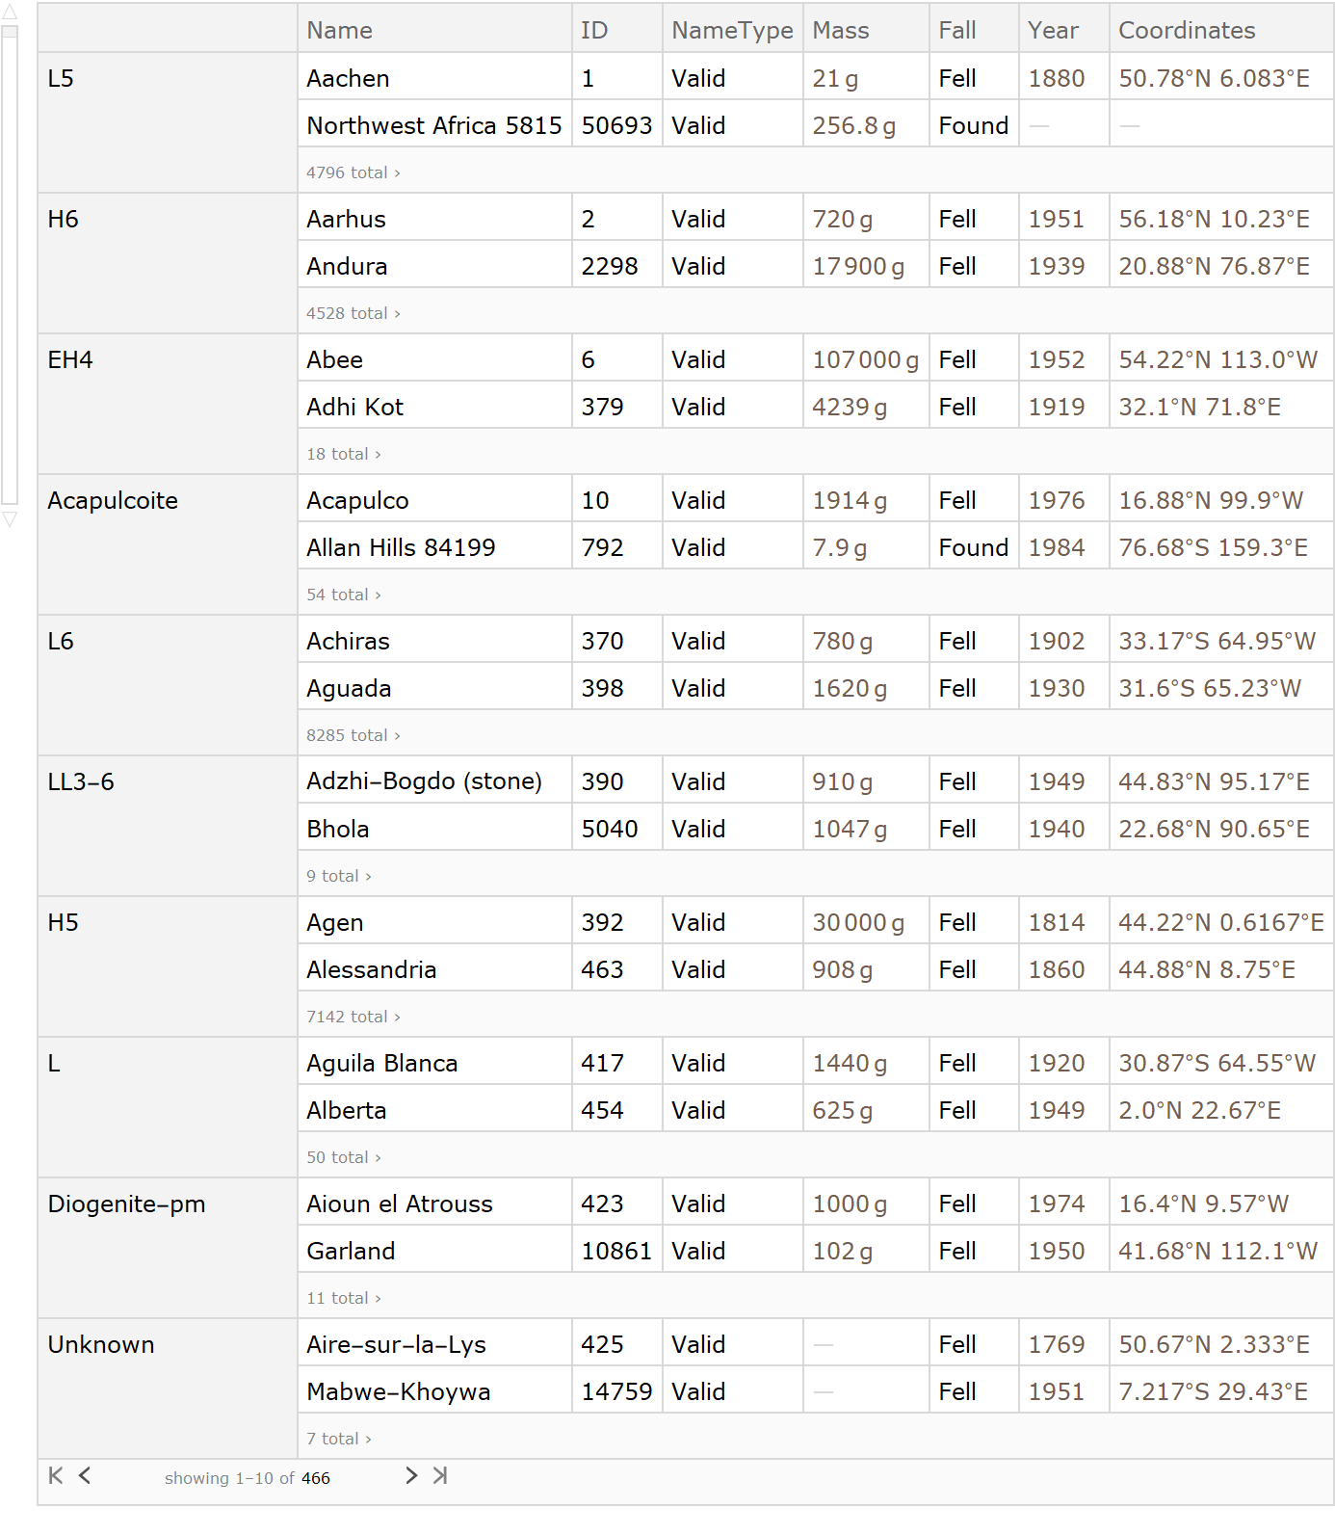The height and width of the screenshot is (1534, 1335).
Task: Select the Coordinates column header
Action: [1186, 30]
